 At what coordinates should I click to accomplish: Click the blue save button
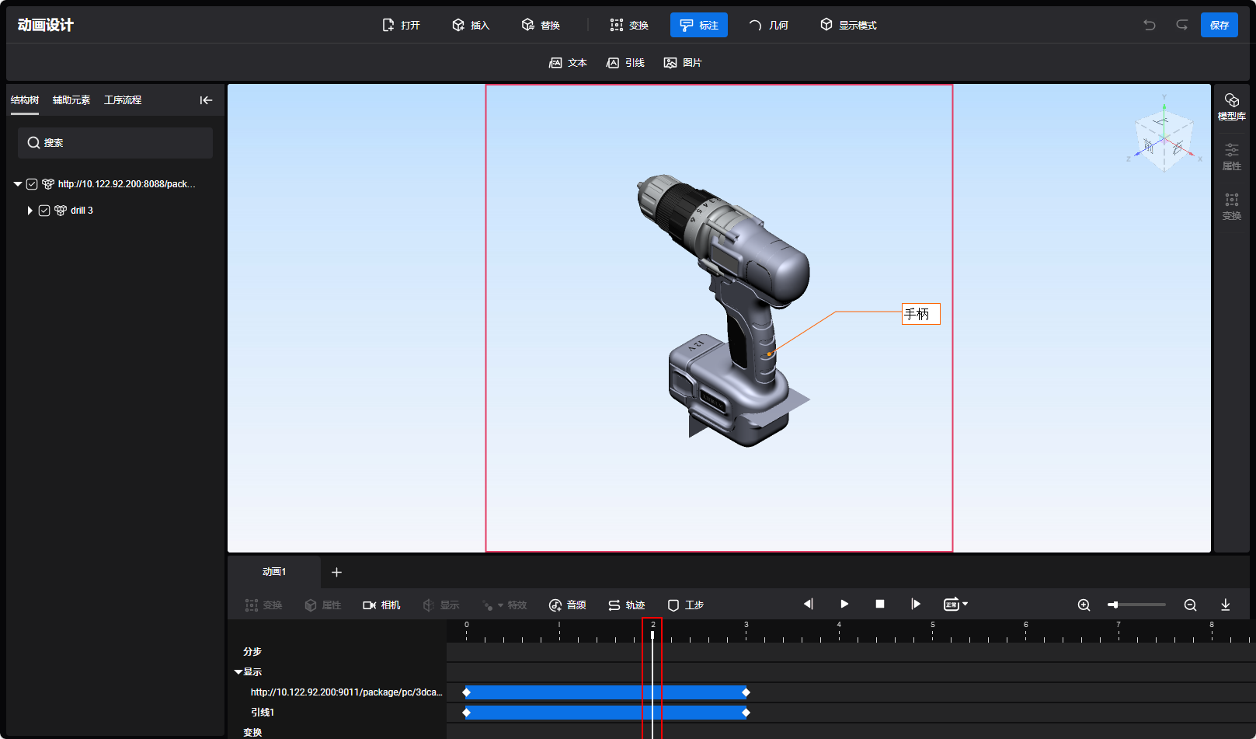click(1219, 25)
